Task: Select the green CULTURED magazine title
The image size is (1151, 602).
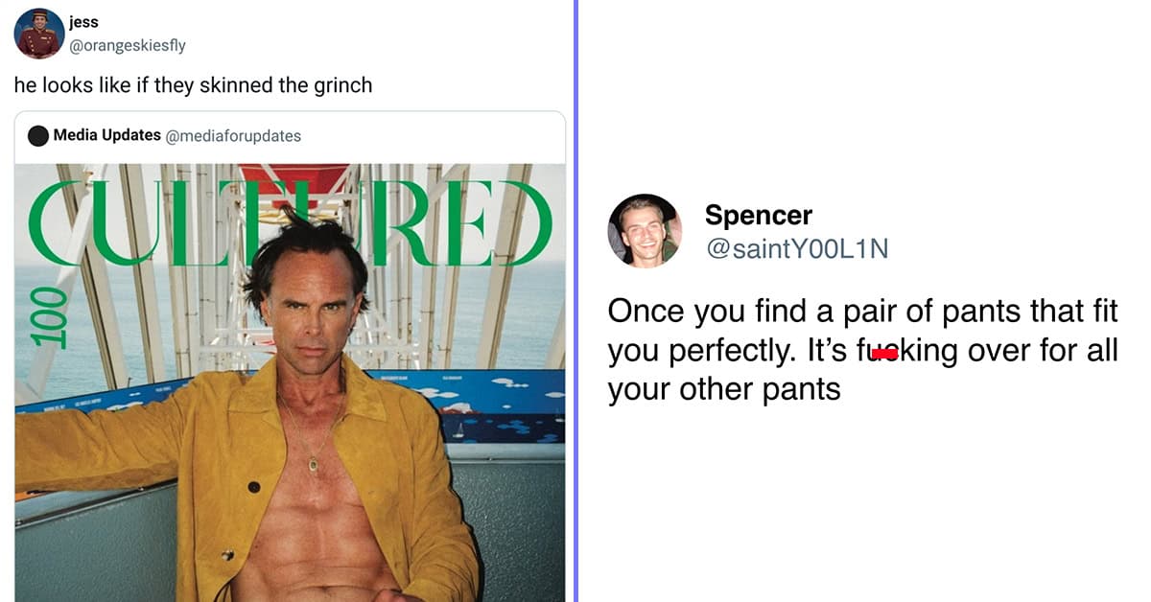Action: [292, 222]
